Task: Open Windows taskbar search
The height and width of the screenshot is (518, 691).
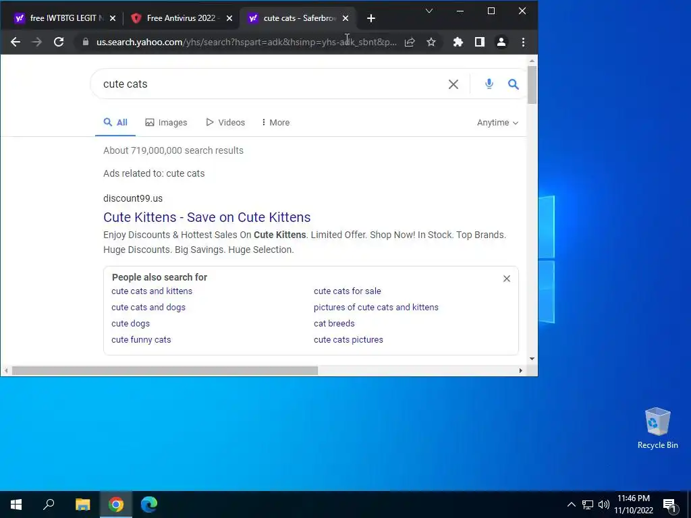Action: 49,505
